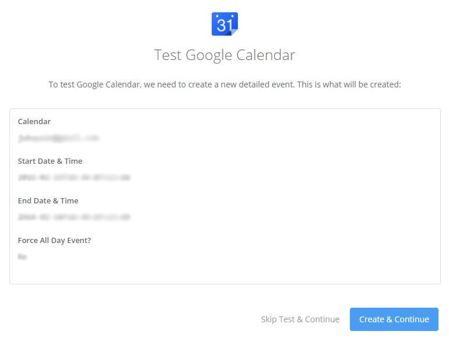Choose Skip Test & Continue
Screen dimensions: 449x338
[x=300, y=319]
